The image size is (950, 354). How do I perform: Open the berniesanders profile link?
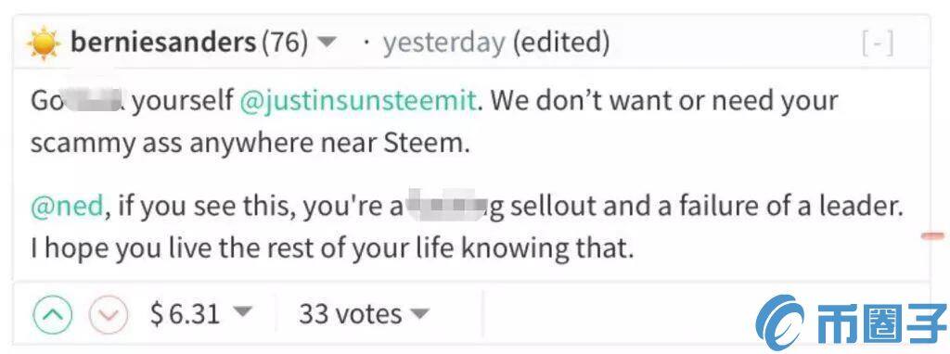tap(163, 43)
